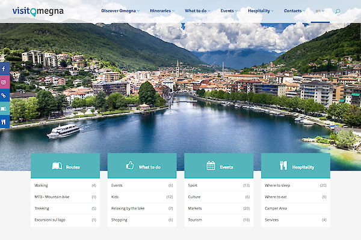Open the 'en' language selector
361x240 pixels.
(319, 11)
